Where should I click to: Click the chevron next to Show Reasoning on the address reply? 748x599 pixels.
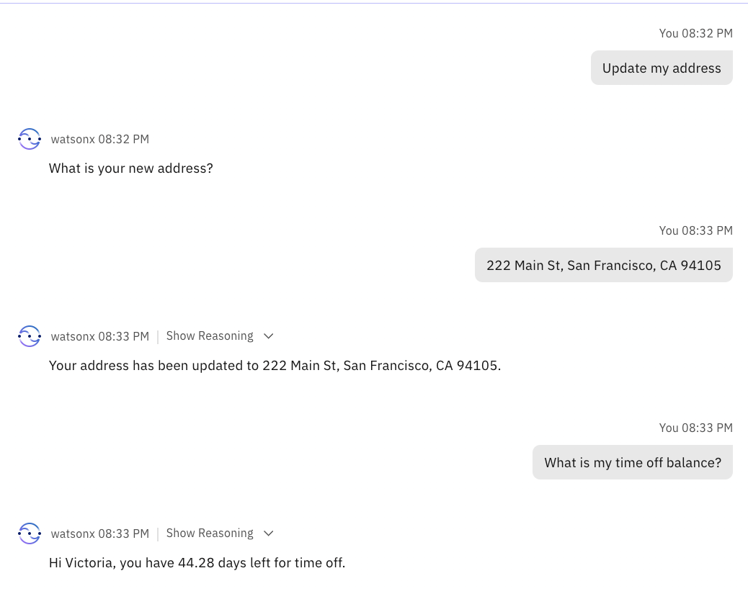[x=269, y=336]
